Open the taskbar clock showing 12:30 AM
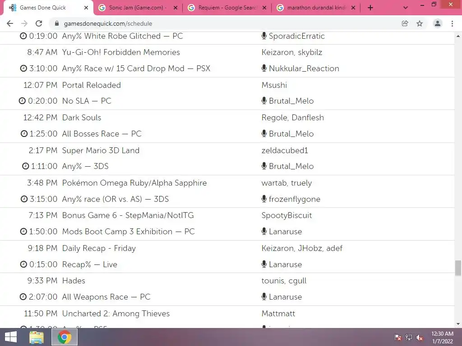Screen dimensions: 462x346 pos(442,337)
